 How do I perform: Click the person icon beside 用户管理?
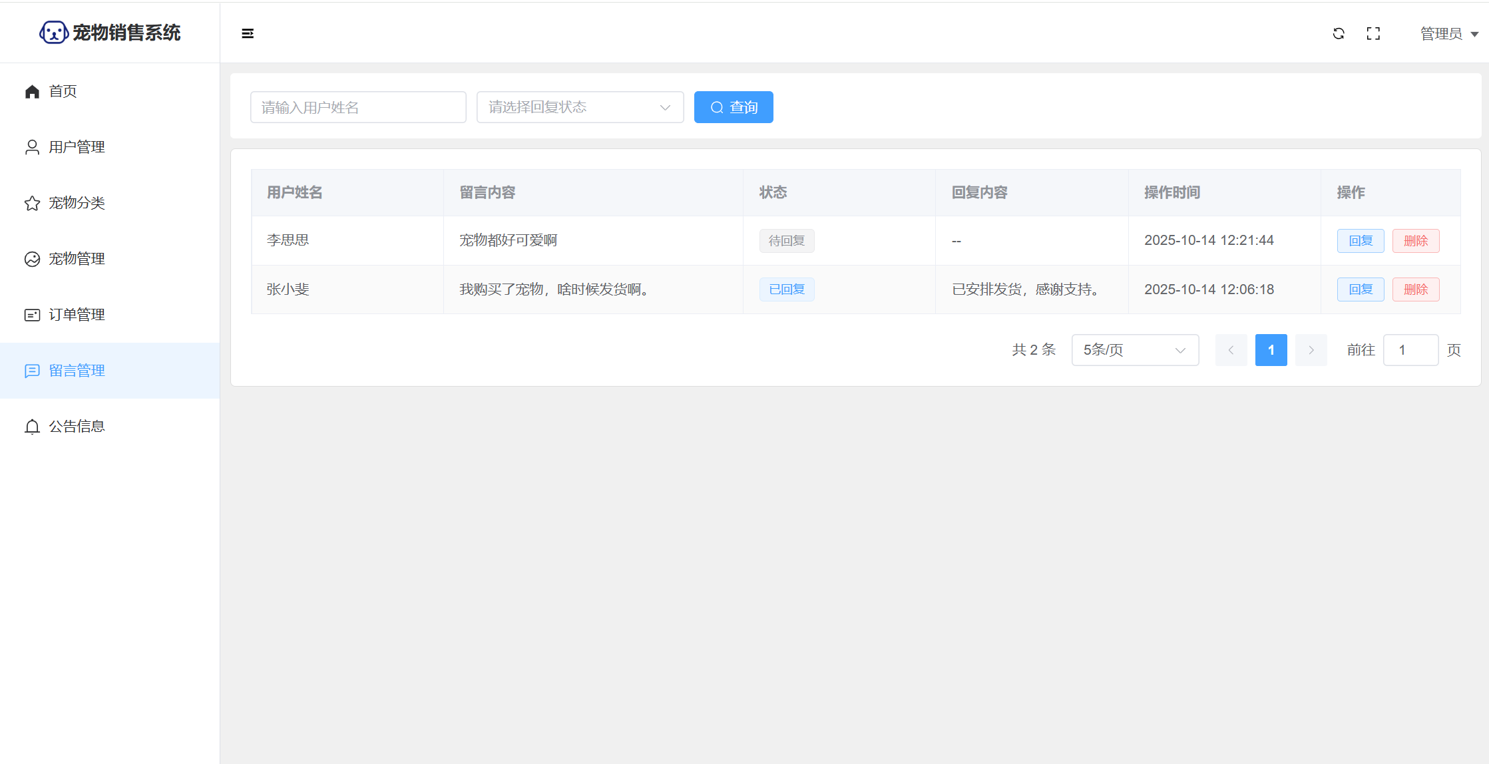coord(32,147)
